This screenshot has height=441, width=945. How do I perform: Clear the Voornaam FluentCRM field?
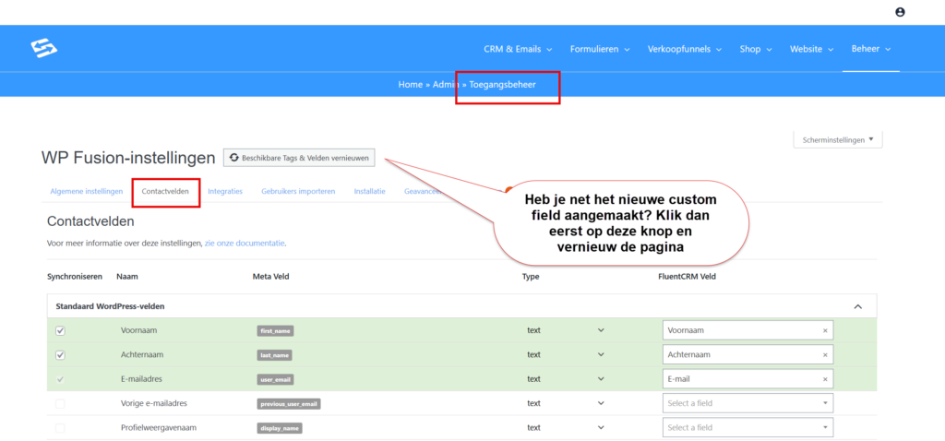[825, 330]
